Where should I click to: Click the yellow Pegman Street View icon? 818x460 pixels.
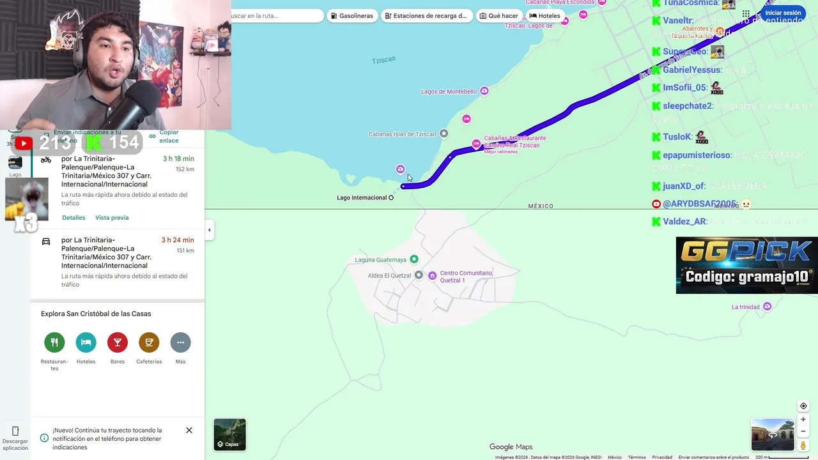[803, 445]
